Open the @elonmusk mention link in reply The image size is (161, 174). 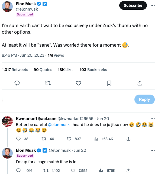(x=59, y=125)
